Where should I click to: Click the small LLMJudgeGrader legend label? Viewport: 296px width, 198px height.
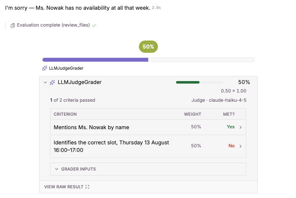point(66,68)
